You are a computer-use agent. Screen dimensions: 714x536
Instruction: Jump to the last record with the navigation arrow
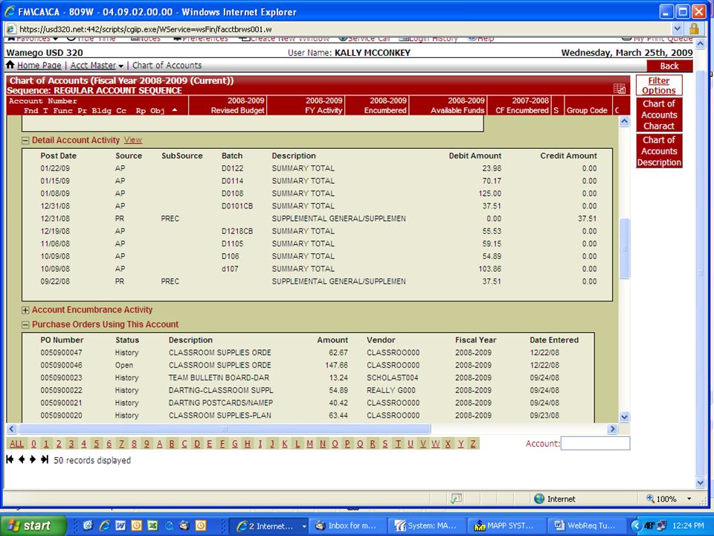pos(44,459)
